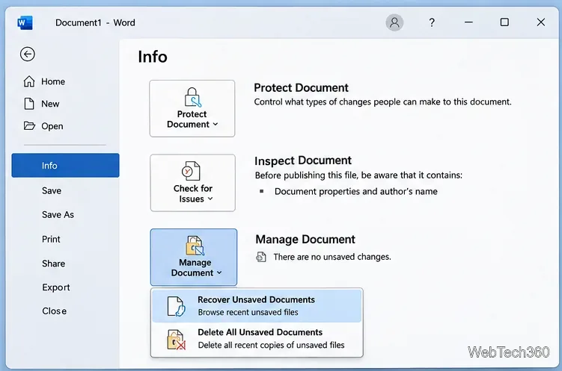This screenshot has width=562, height=371.
Task: Click the Word application logo icon
Action: [x=25, y=23]
